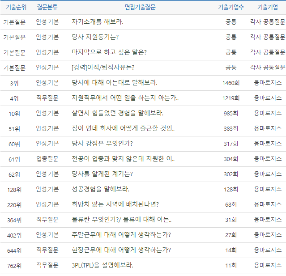Click the 기출기업 column header
Image resolution: width=286 pixels, height=276 pixels.
pos(267,7)
